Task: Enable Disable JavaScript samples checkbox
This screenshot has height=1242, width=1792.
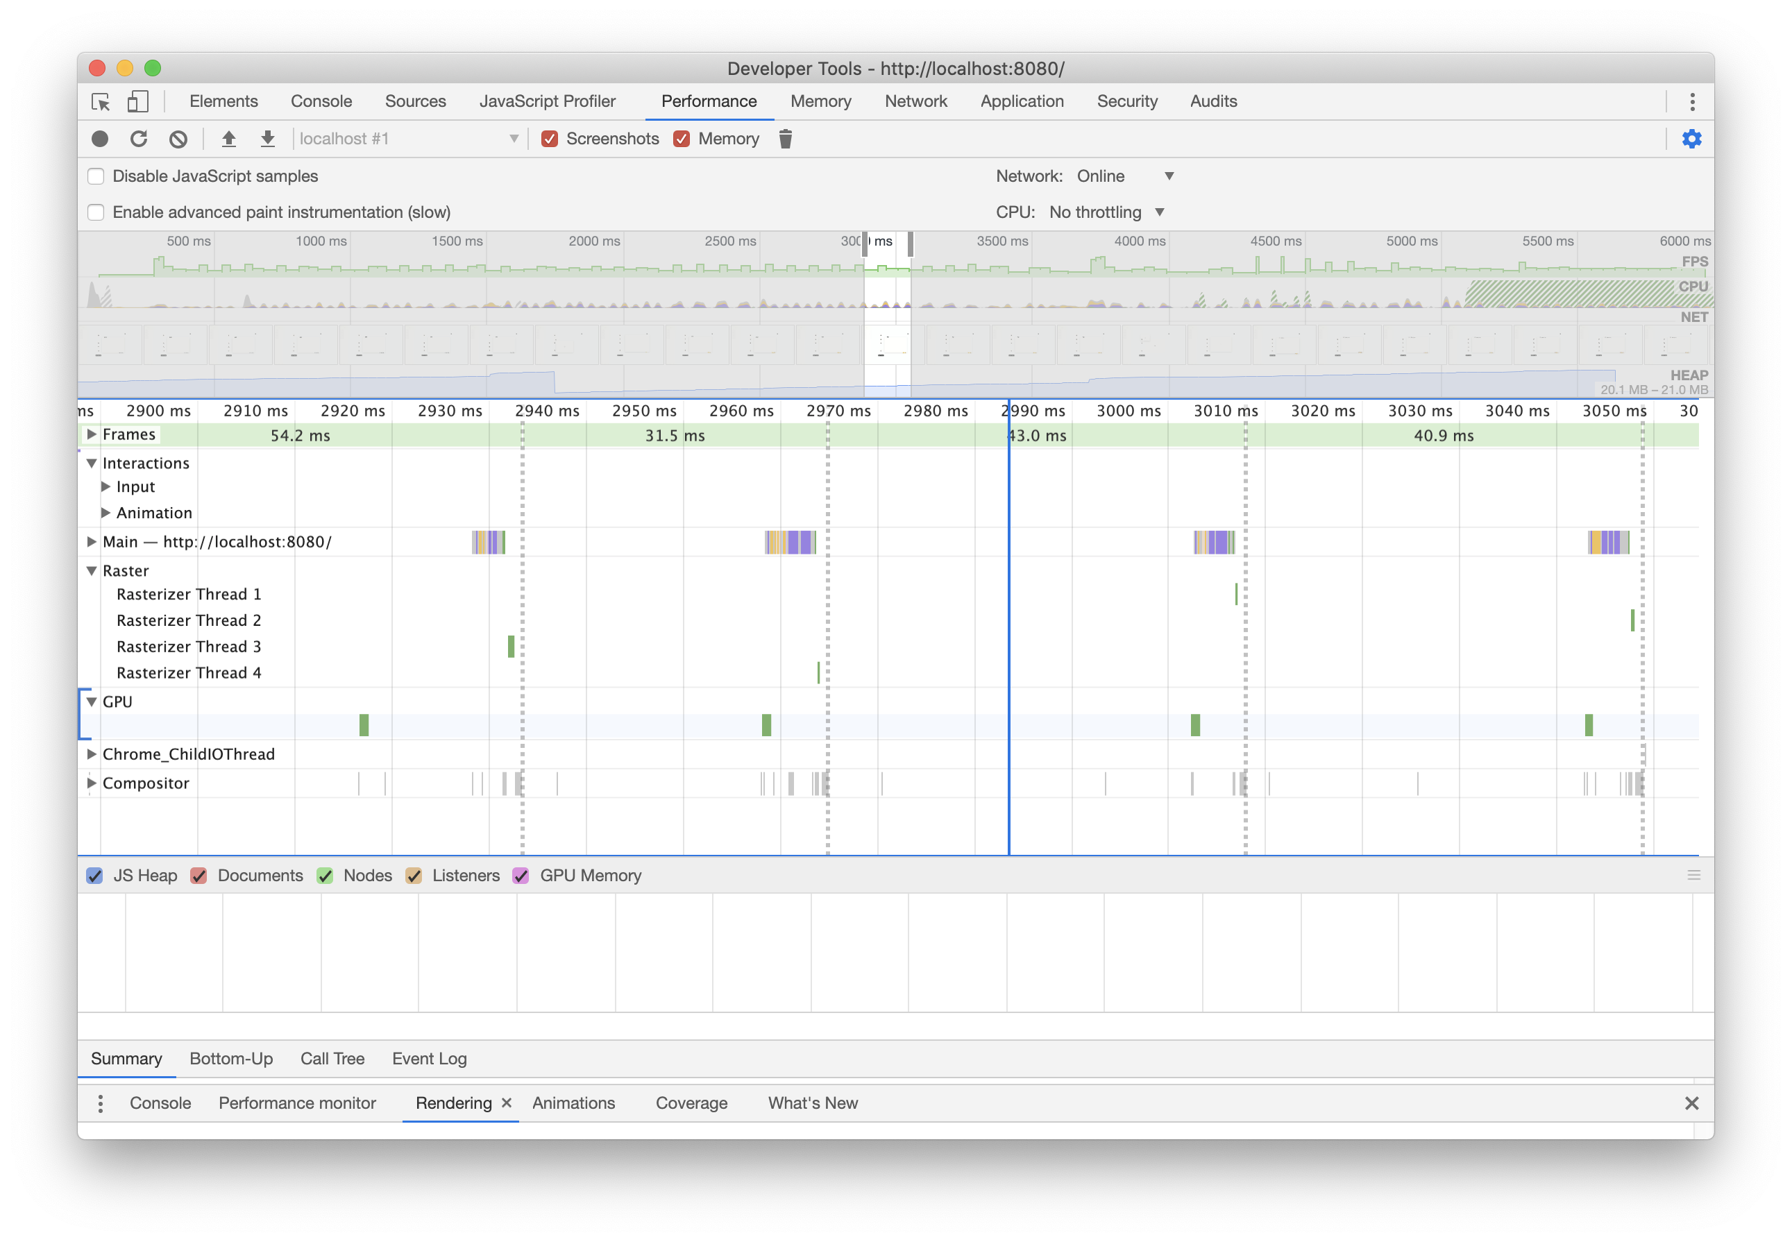Action: pos(96,176)
